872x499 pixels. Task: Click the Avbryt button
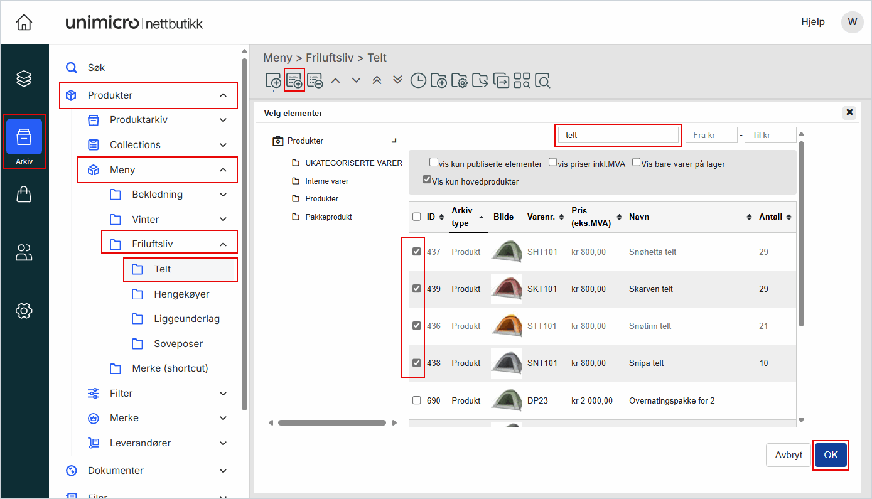click(x=789, y=455)
